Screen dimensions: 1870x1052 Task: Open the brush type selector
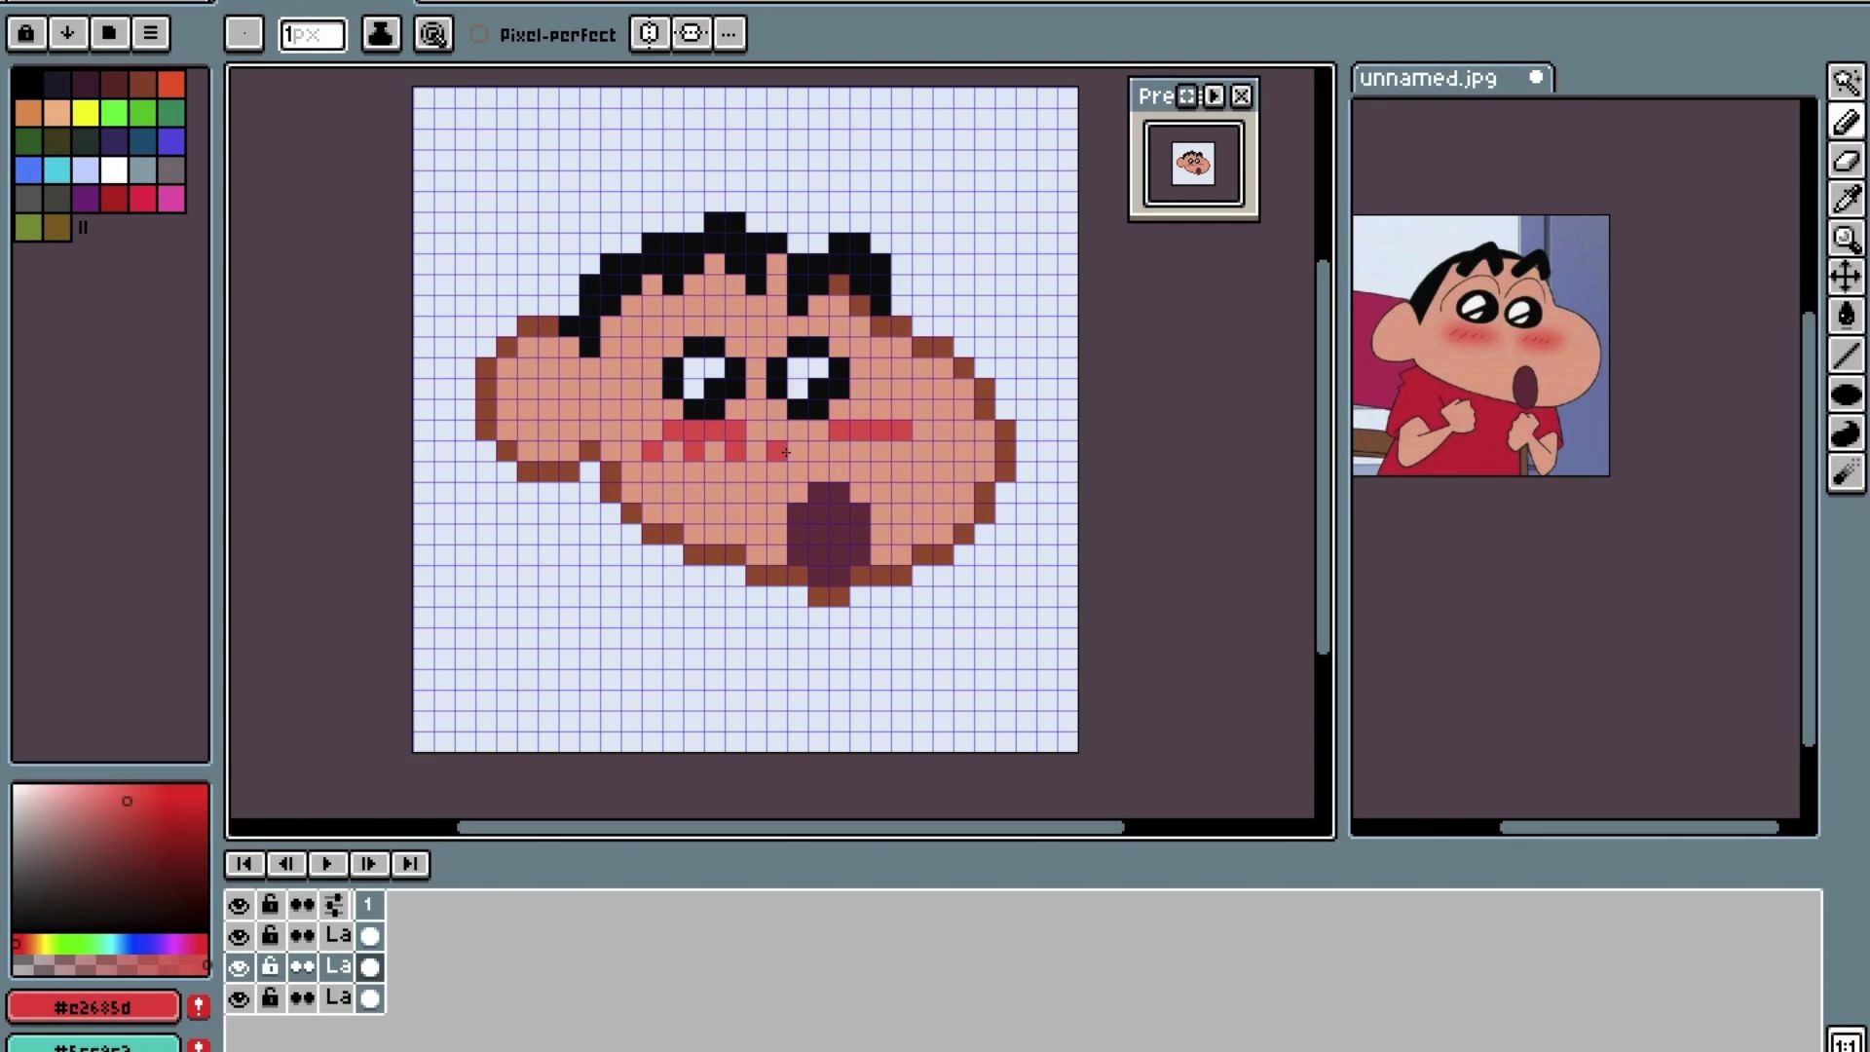pyautogui.click(x=243, y=34)
